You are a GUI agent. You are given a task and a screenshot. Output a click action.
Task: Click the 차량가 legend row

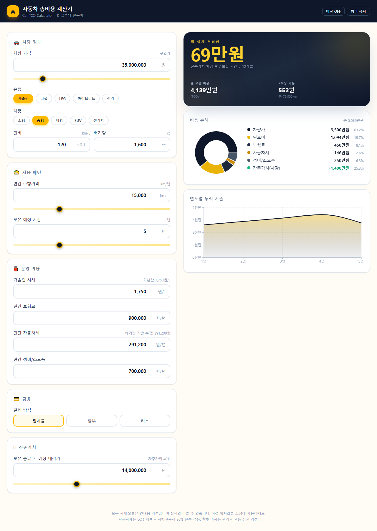click(305, 130)
